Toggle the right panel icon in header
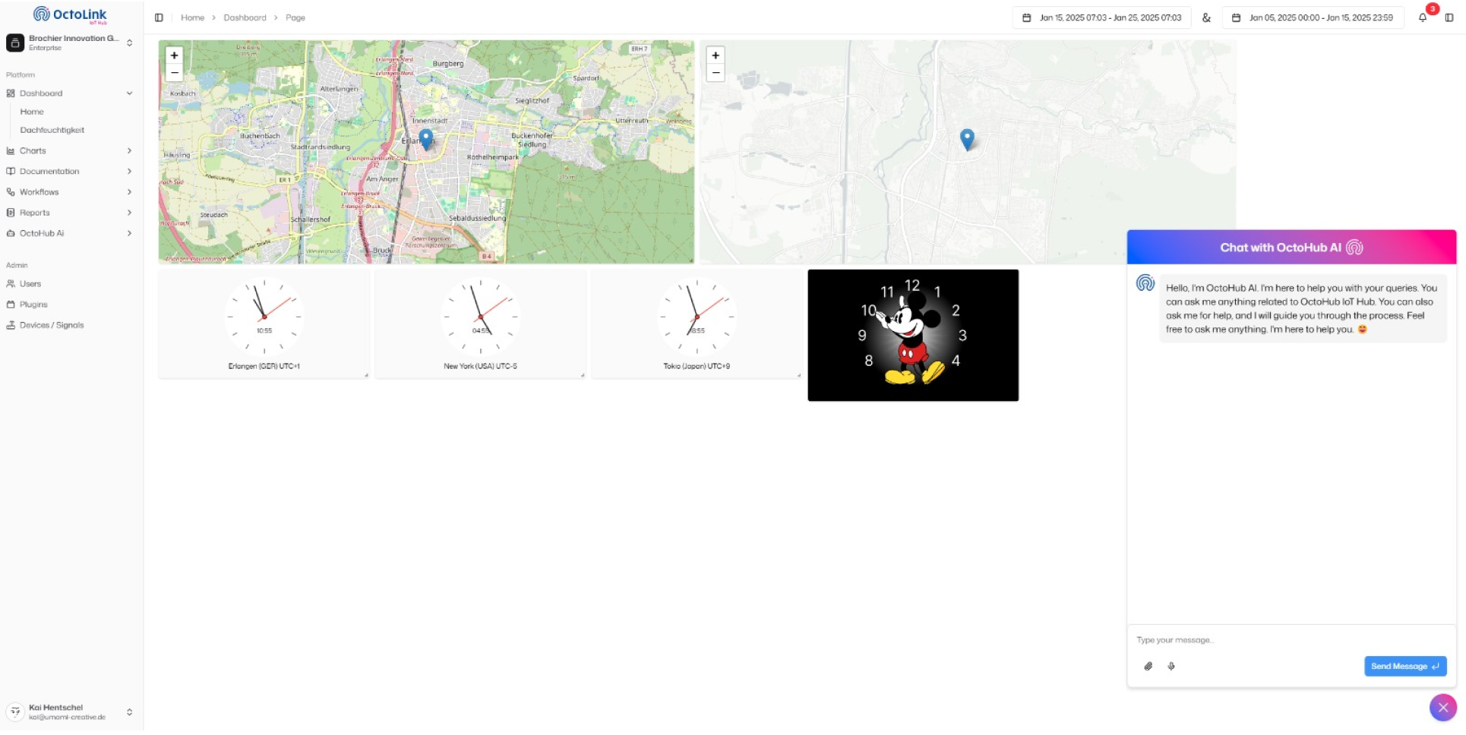1466x735 pixels. tap(1449, 17)
